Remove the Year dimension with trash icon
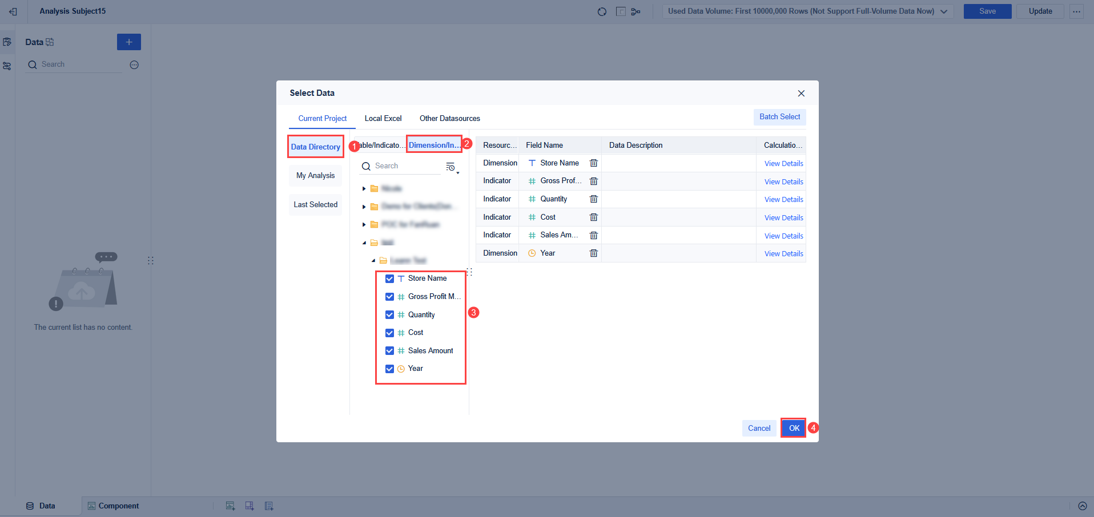Screen dimensions: 1094x517 point(594,253)
